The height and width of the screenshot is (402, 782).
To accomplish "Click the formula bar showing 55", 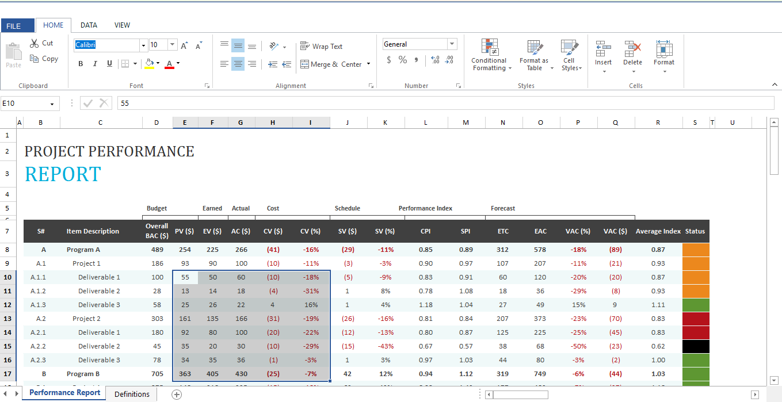I will click(x=445, y=104).
